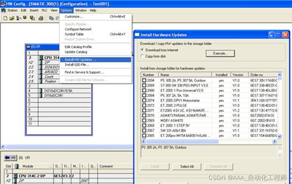Choose Install HW Updates... menu entry

tap(96, 60)
